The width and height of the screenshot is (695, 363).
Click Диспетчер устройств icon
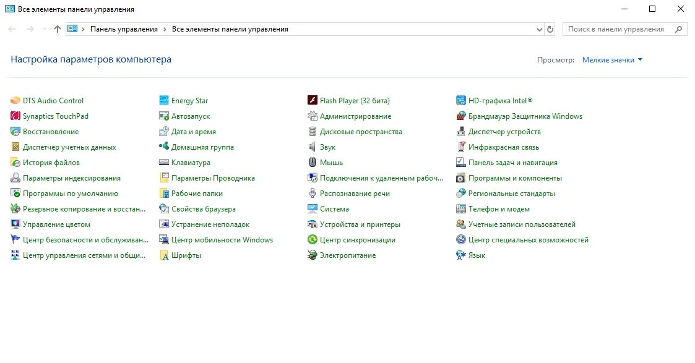[x=461, y=132]
